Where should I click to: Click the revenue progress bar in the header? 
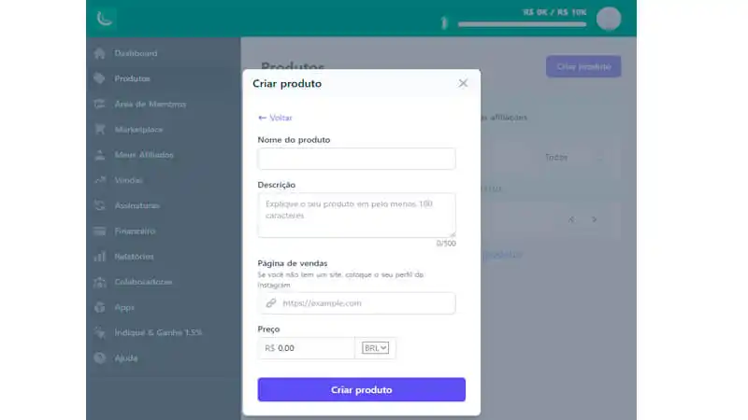point(522,24)
